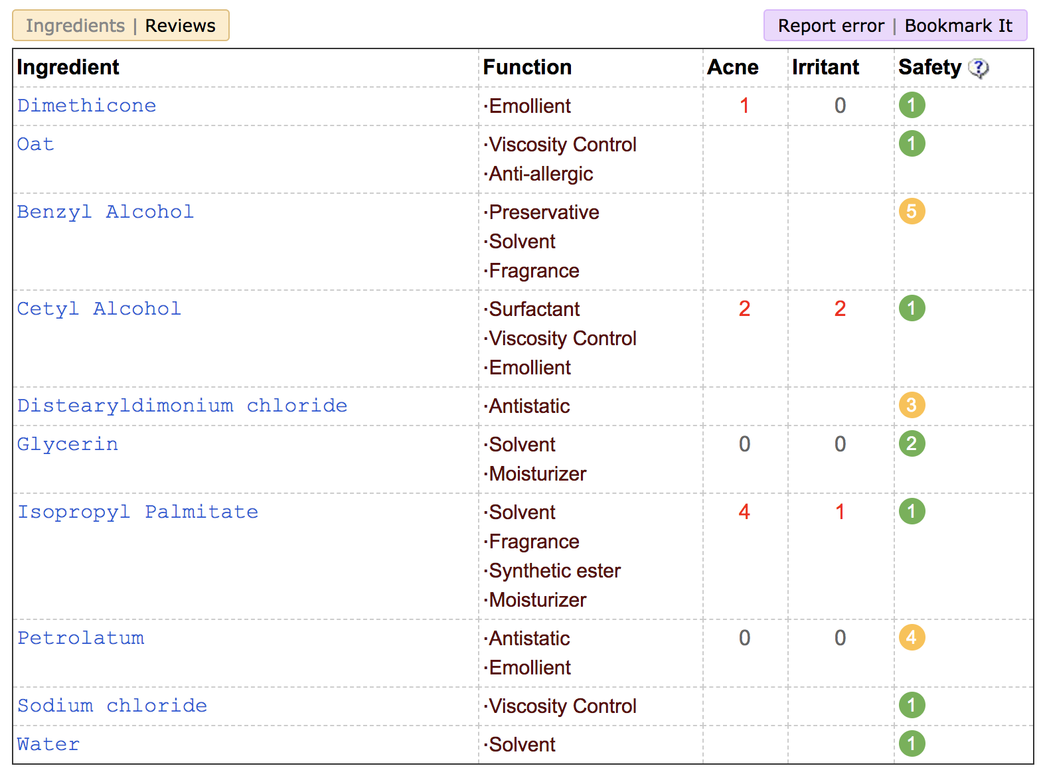Open the Sodium chloride ingredient link
The height and width of the screenshot is (774, 1041).
pyautogui.click(x=112, y=706)
